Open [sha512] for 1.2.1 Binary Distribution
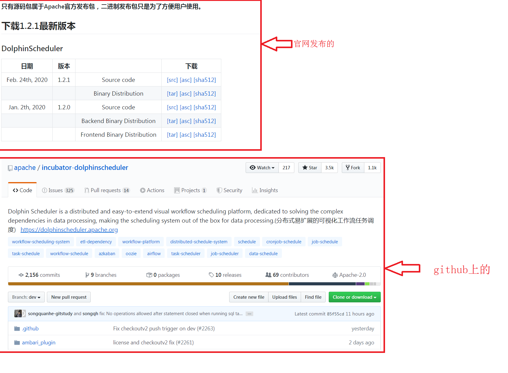This screenshot has width=508, height=373. coord(205,93)
